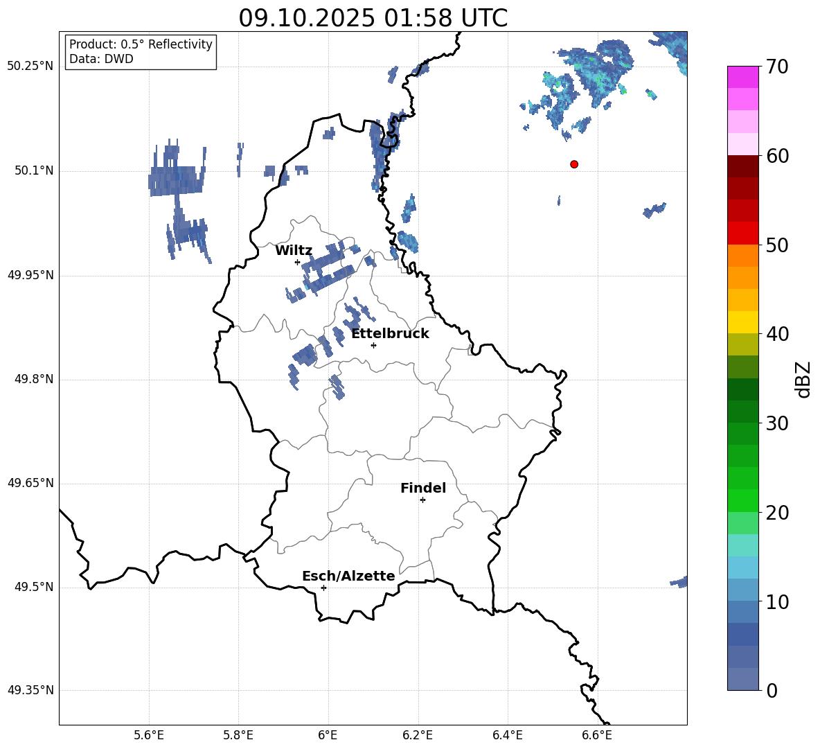This screenshot has height=749, width=820.
Task: Click the 49.8°N latitude label
Action: tap(34, 379)
